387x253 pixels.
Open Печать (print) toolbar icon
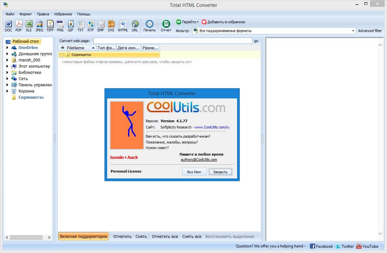pyautogui.click(x=150, y=26)
